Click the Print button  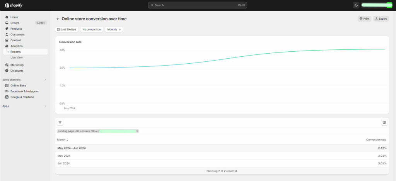point(364,19)
